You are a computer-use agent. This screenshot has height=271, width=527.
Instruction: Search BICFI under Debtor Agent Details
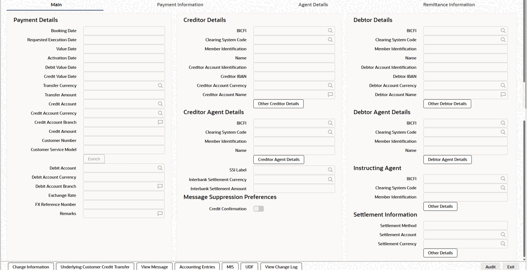coord(503,123)
